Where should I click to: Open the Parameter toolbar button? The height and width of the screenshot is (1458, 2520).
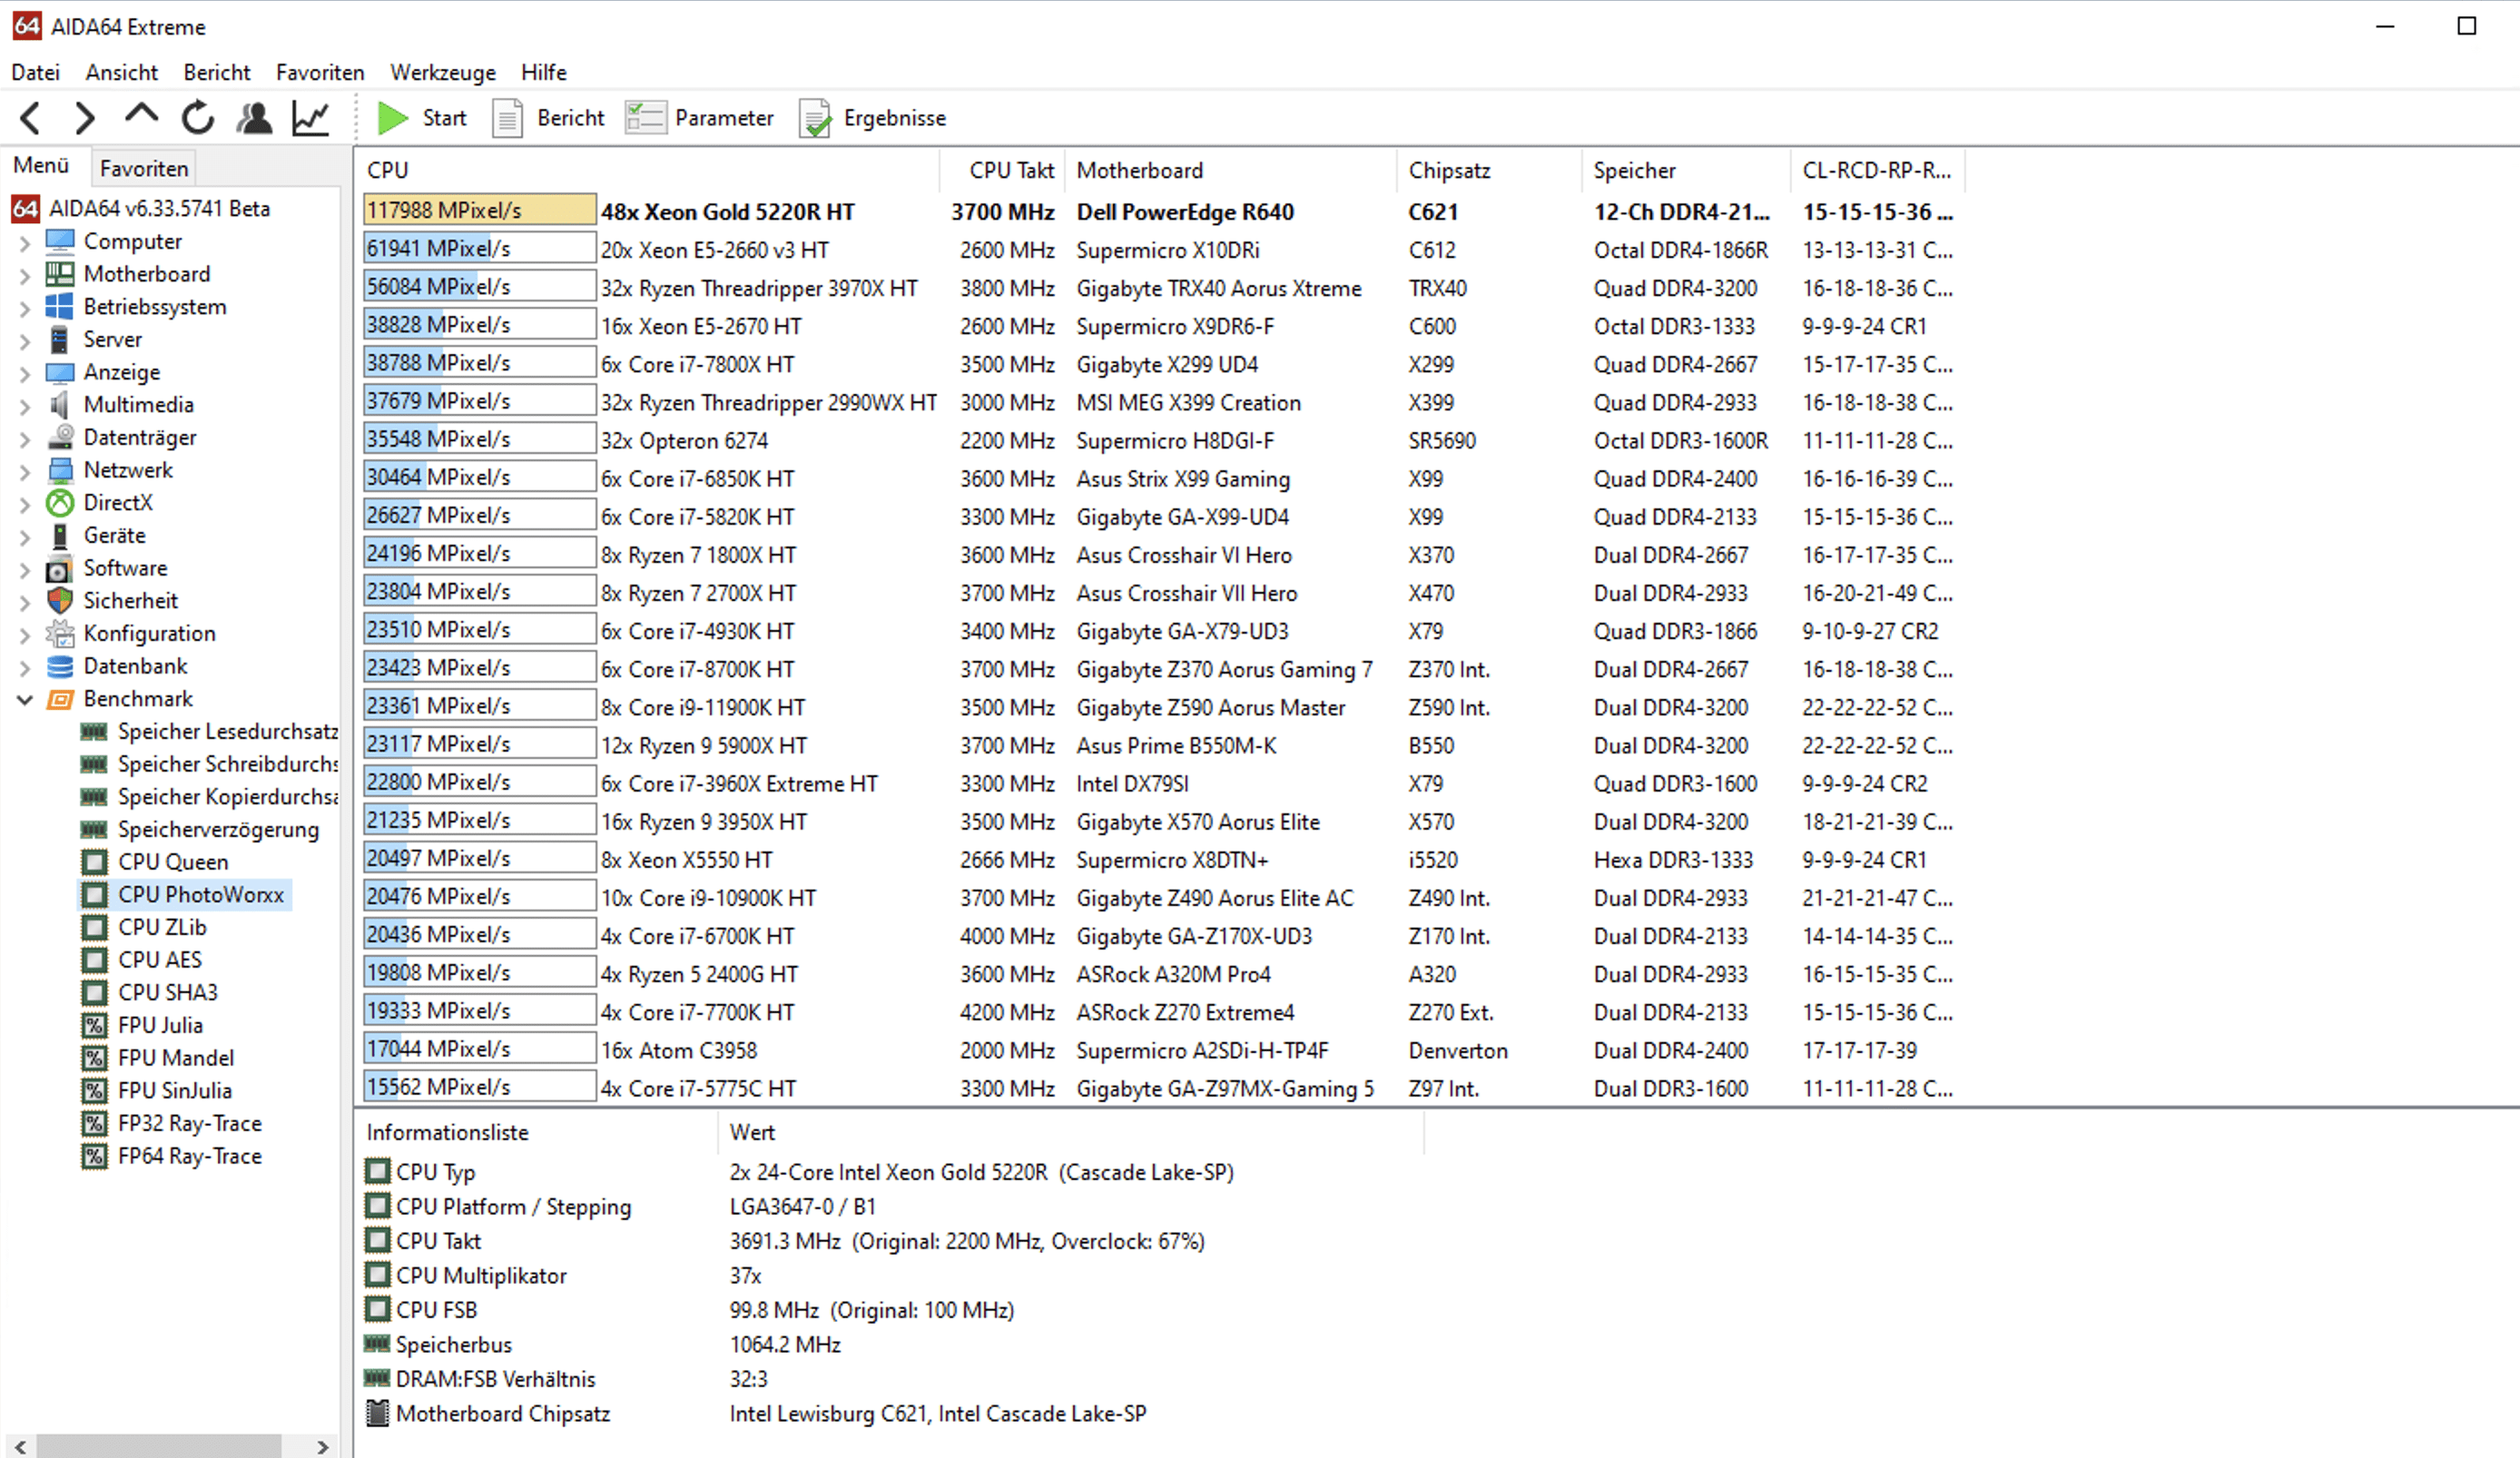point(699,118)
